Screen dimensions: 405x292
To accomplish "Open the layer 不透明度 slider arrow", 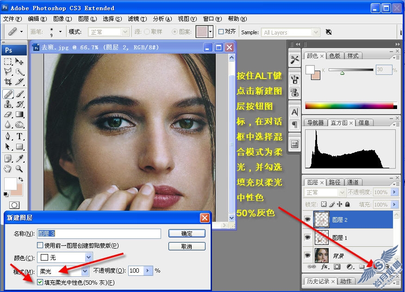I will point(394,192).
